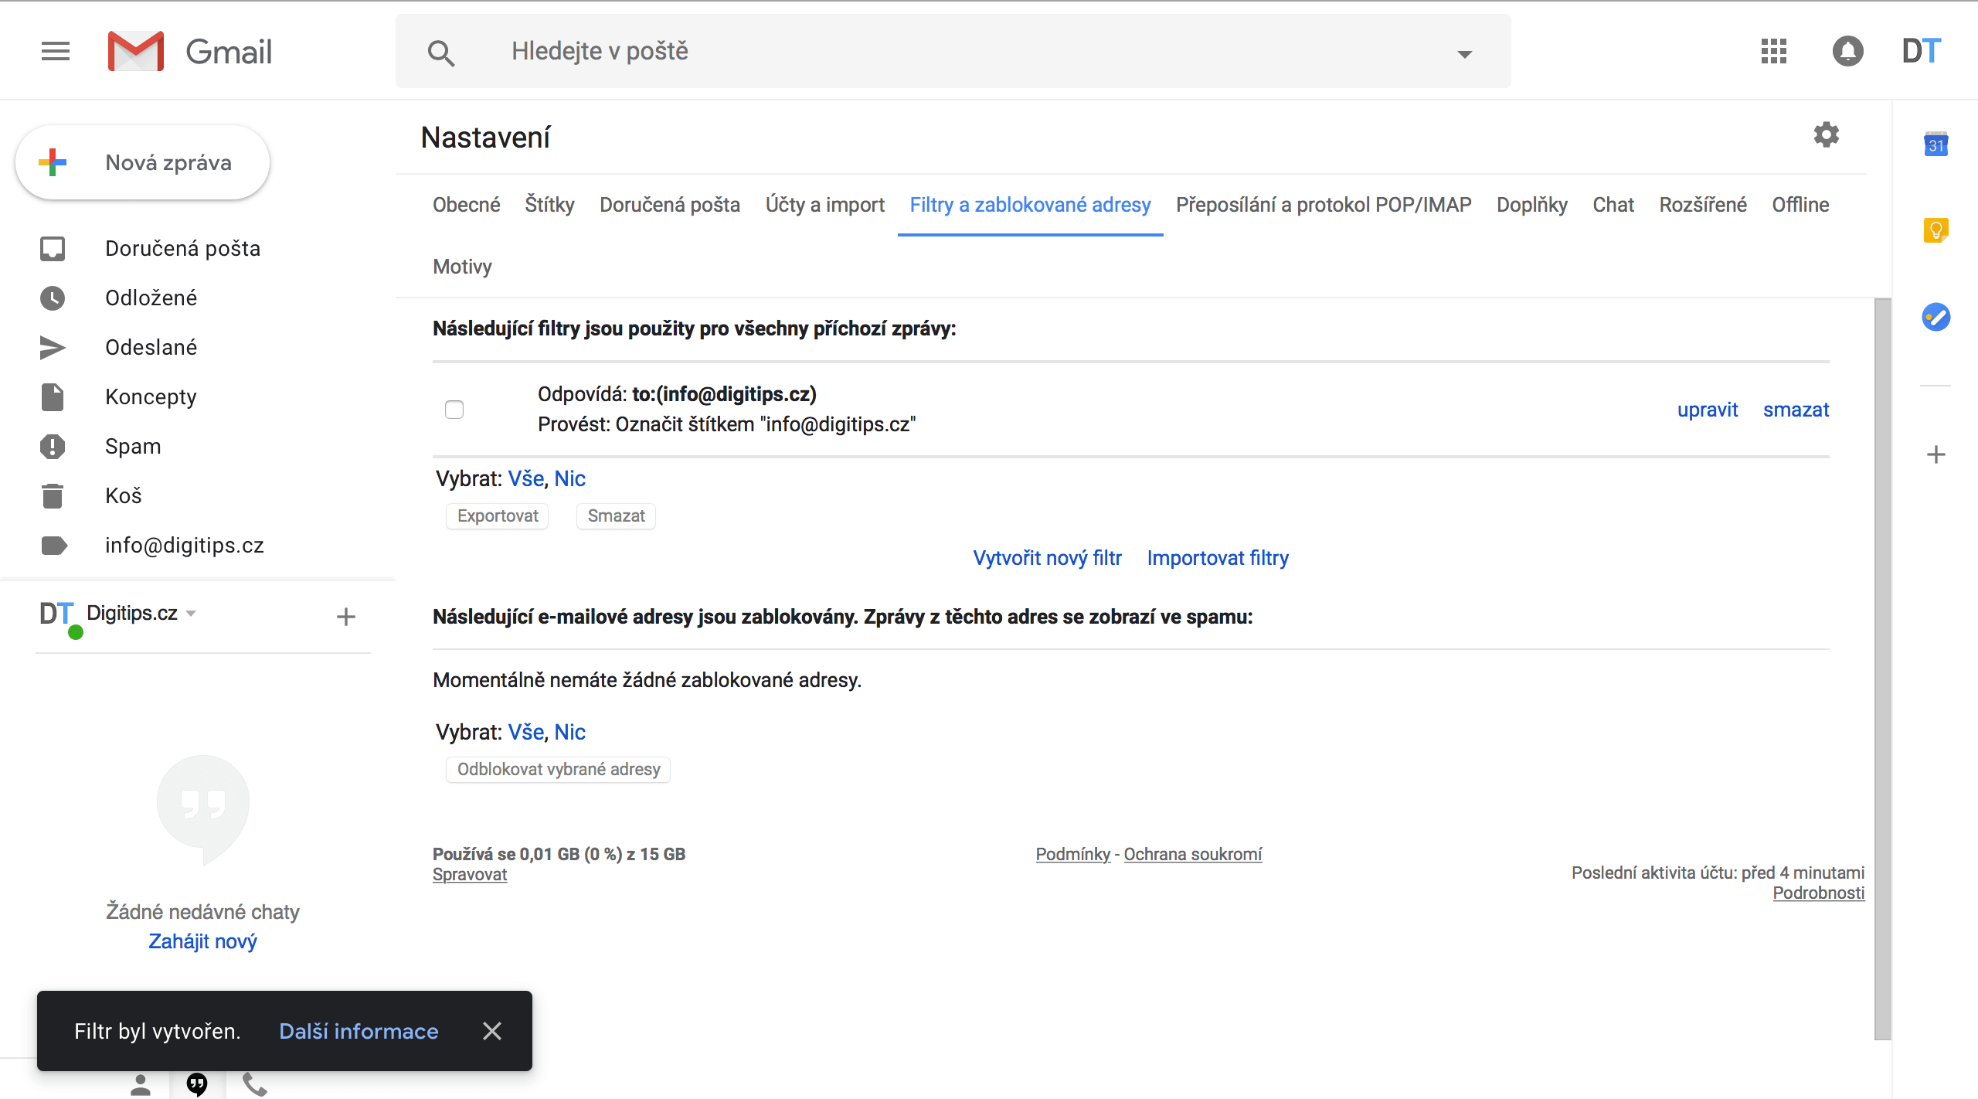The image size is (1978, 1099).
Task: Click the hamburger menu beside Gmail logo
Action: [55, 51]
